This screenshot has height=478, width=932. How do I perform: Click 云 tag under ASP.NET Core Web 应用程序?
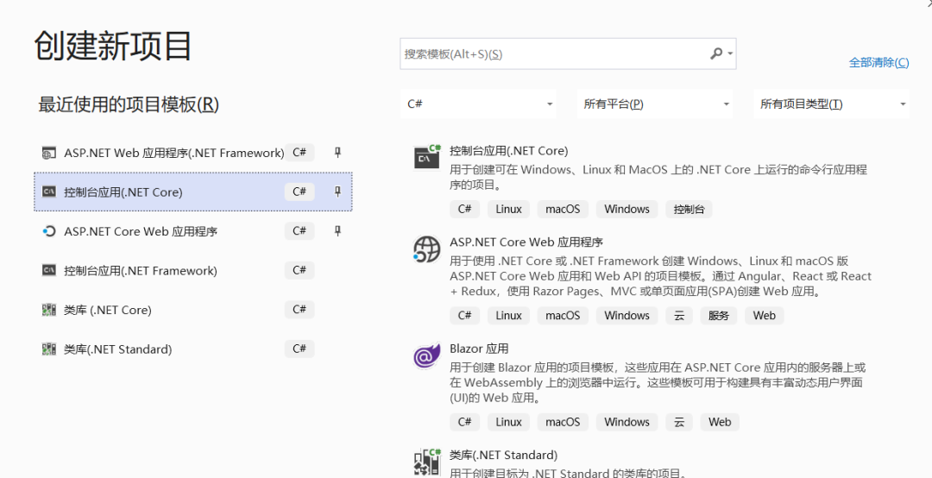coord(679,316)
